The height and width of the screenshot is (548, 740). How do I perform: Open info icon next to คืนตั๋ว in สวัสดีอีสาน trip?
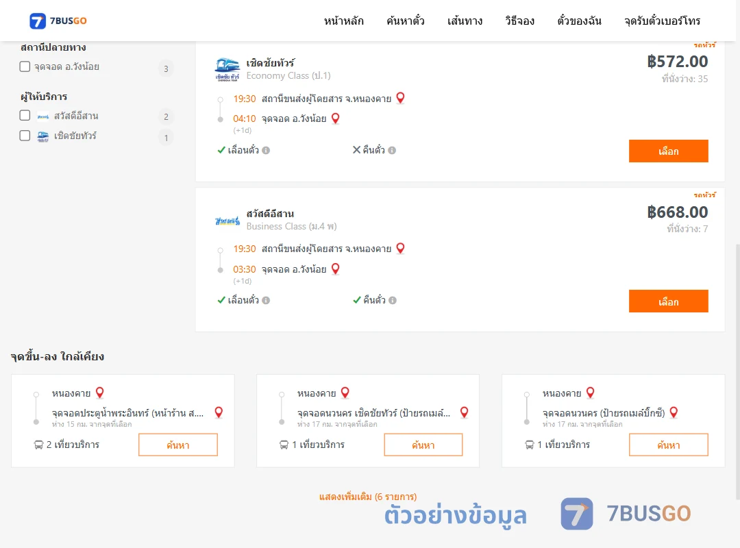click(393, 300)
